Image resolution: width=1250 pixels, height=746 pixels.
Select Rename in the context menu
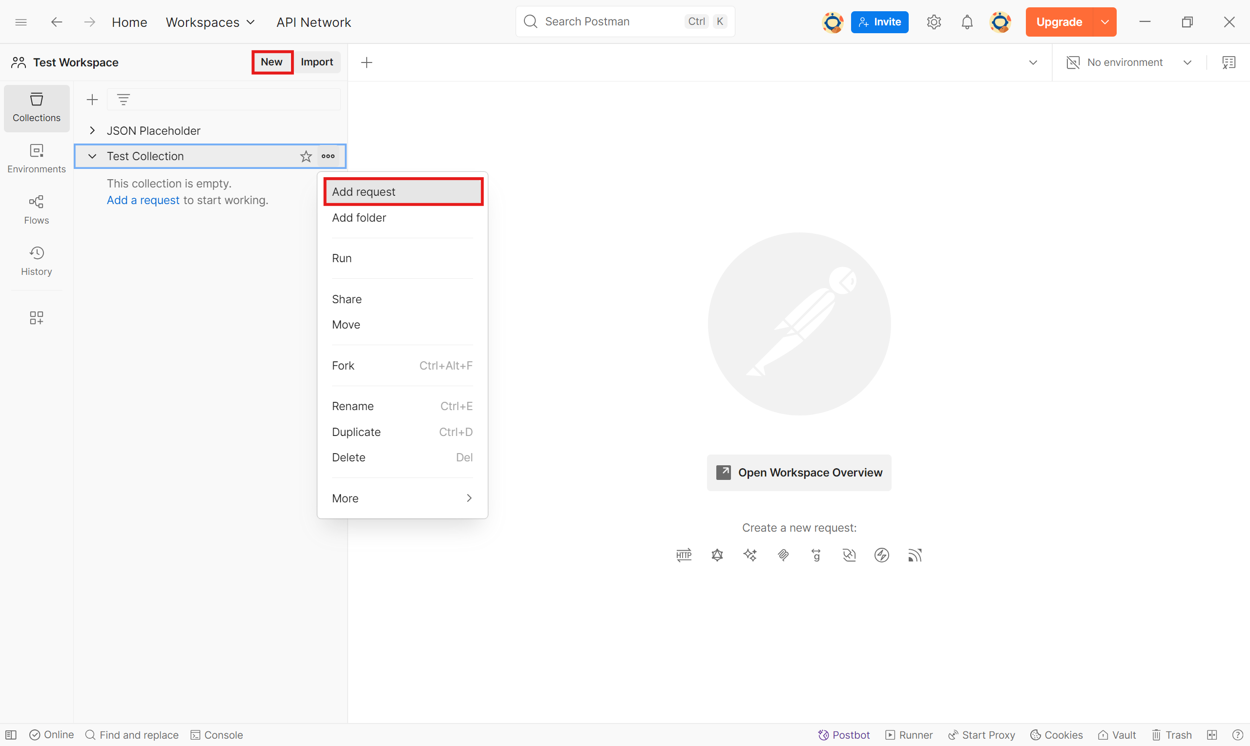402,406
